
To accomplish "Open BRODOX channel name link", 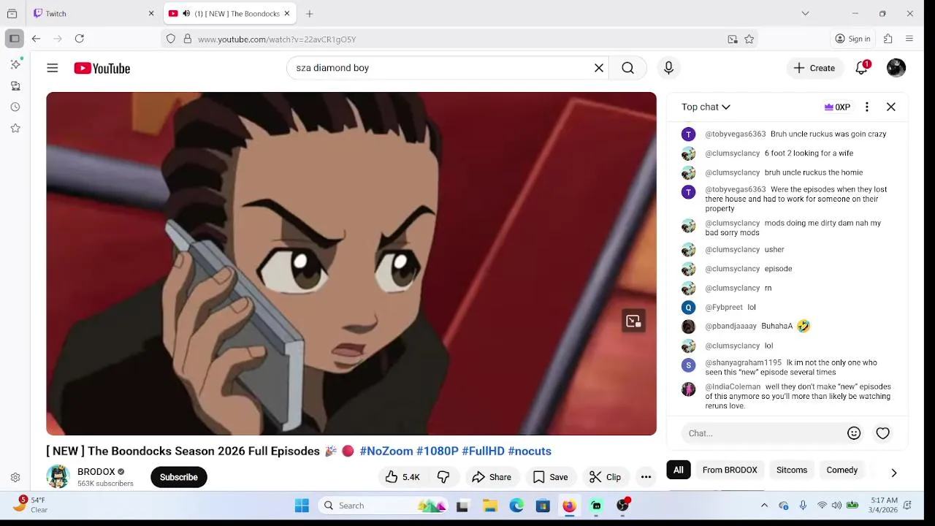I will click(96, 472).
